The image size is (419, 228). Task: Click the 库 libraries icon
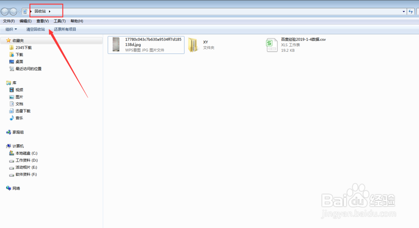[x=8, y=83]
